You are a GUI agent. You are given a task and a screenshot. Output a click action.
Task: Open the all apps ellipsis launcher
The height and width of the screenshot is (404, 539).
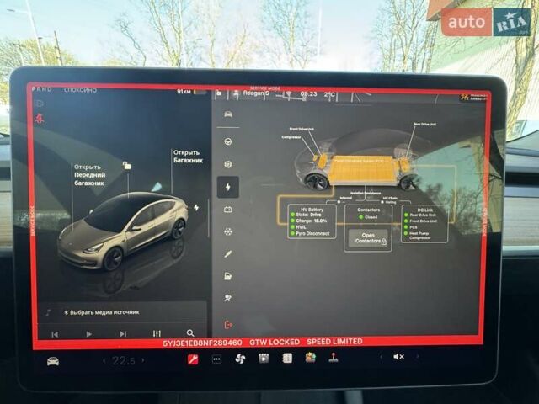pos(216,359)
